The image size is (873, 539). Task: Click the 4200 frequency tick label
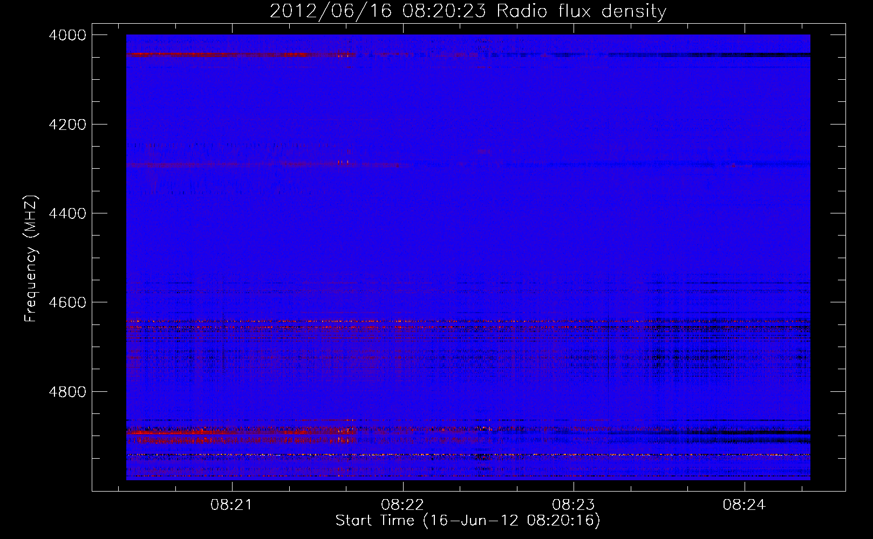click(x=67, y=125)
